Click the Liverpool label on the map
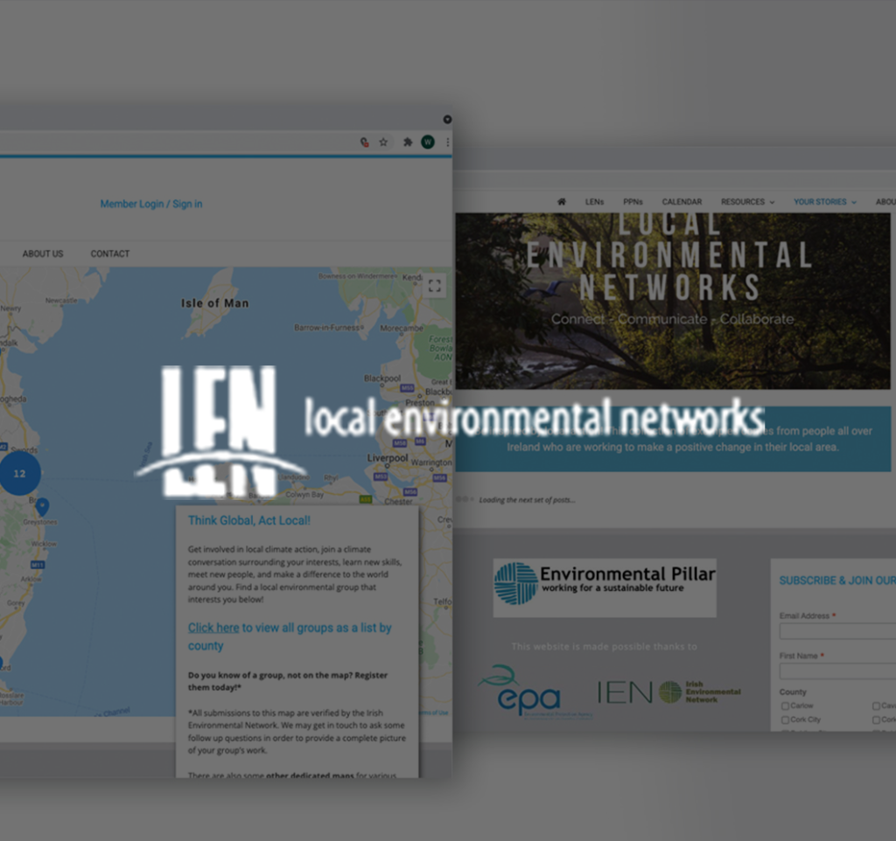Image resolution: width=896 pixels, height=841 pixels. 388,458
